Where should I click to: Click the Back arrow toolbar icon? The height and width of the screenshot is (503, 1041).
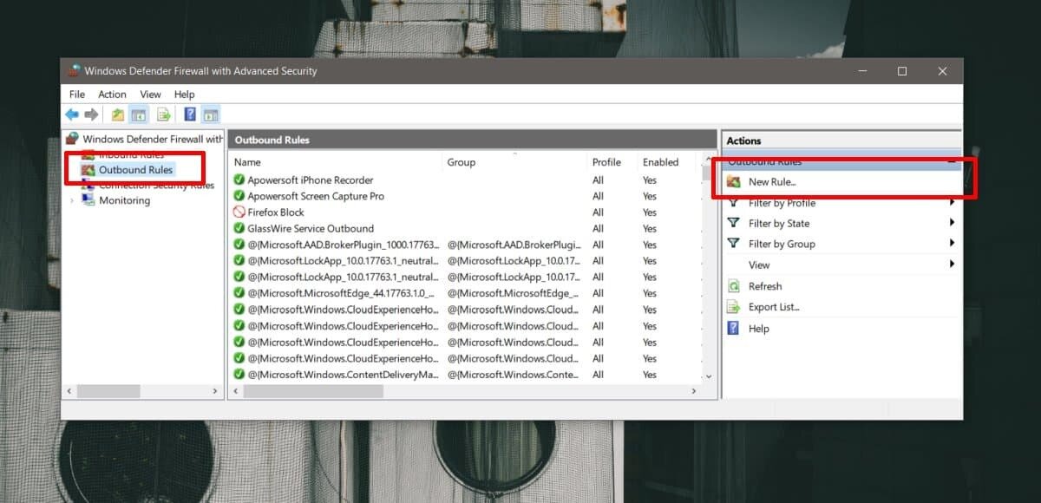tap(72, 114)
